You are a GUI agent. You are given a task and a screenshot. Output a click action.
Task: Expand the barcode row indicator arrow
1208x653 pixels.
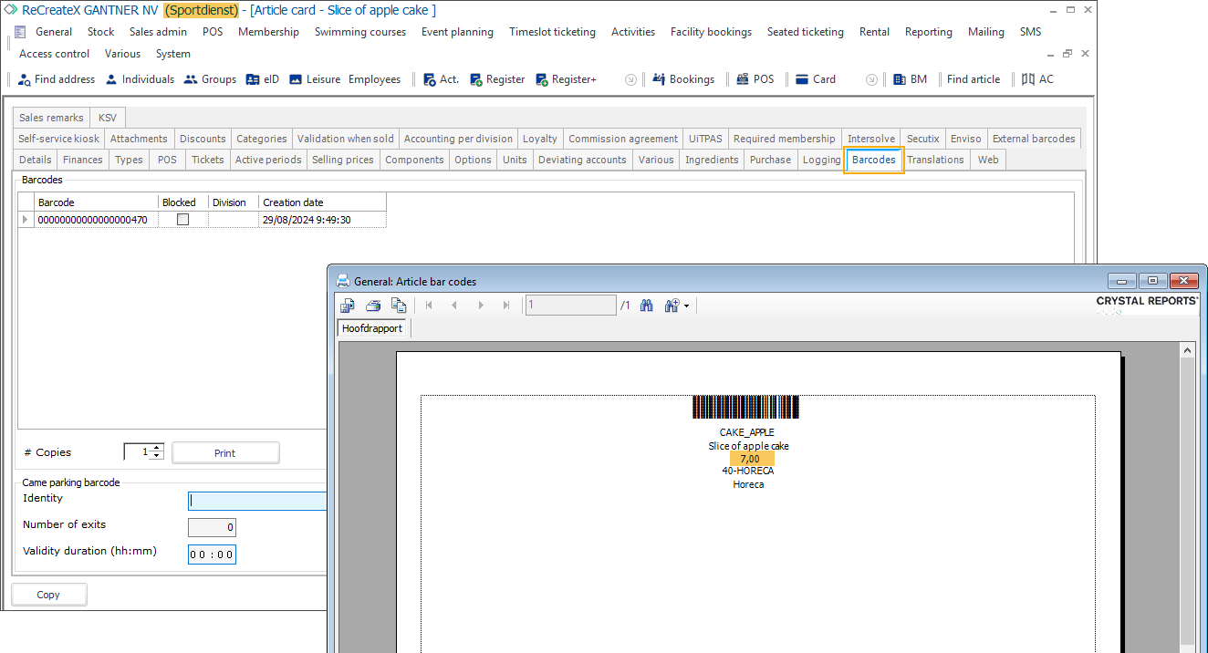pyautogui.click(x=25, y=220)
